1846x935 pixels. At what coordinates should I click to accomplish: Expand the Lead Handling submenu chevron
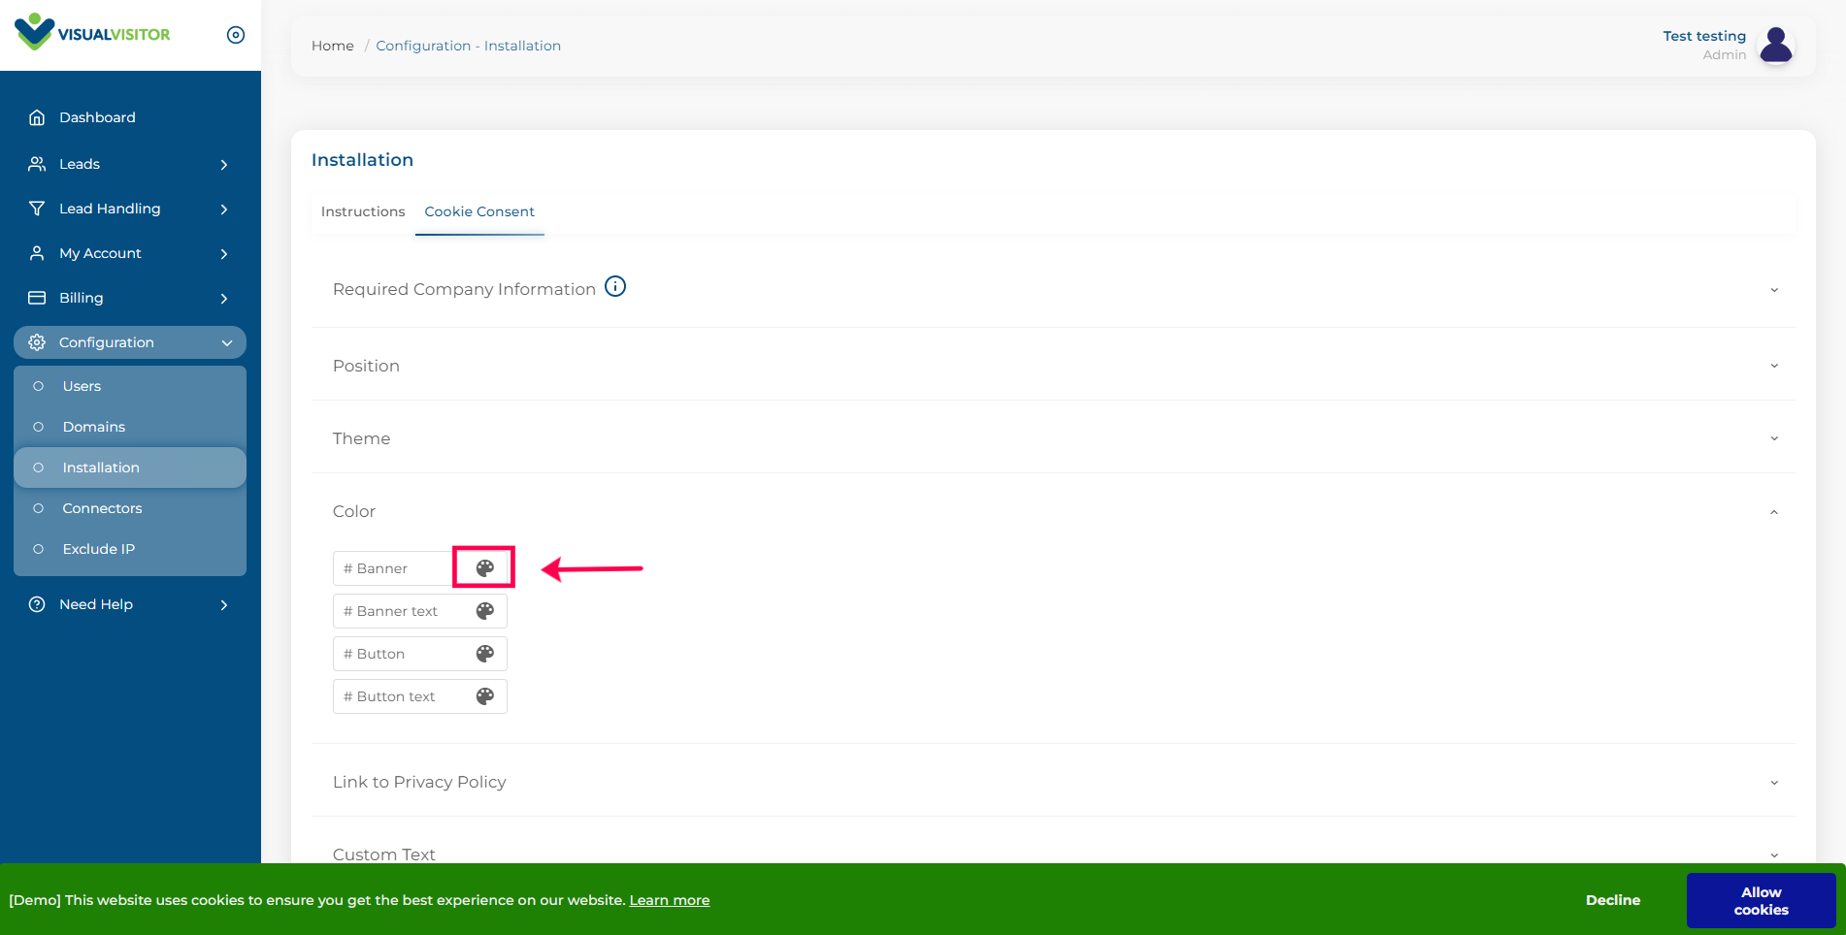224,210
